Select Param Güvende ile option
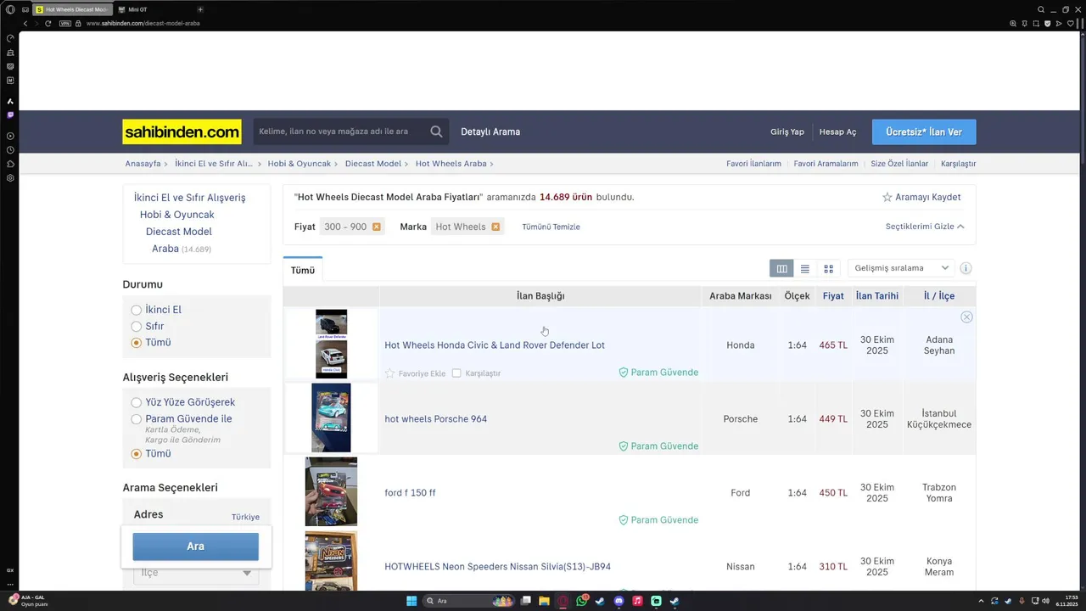 136,419
